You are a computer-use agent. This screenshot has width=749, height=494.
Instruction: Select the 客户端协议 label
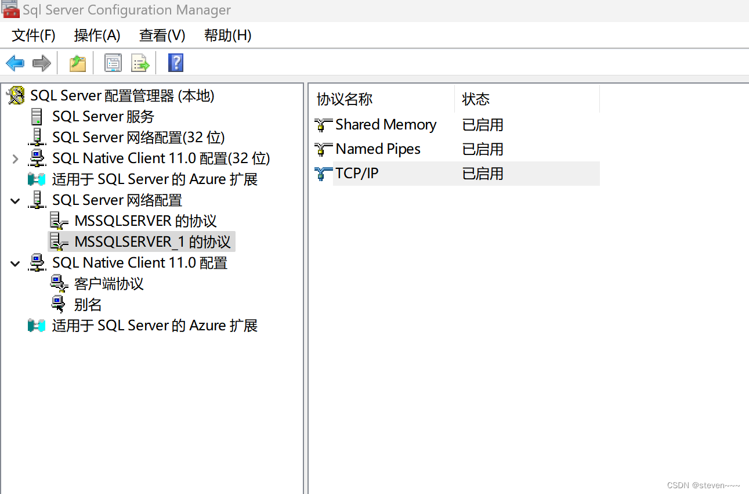point(109,284)
